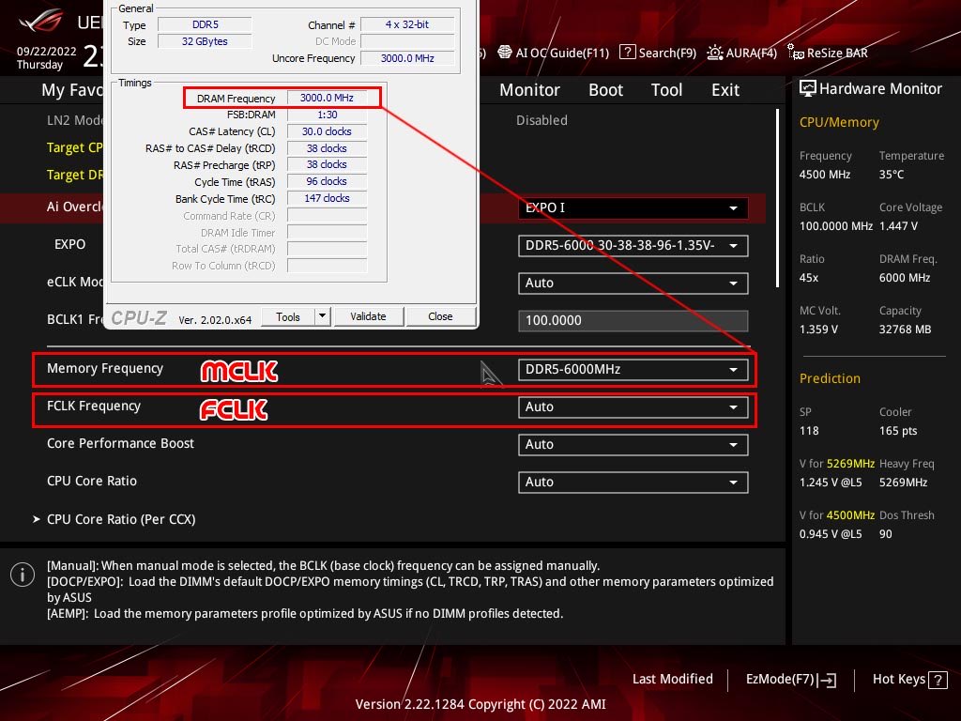Open the FCLK Frequency Auto dropdown
The width and height of the screenshot is (961, 721).
(633, 407)
